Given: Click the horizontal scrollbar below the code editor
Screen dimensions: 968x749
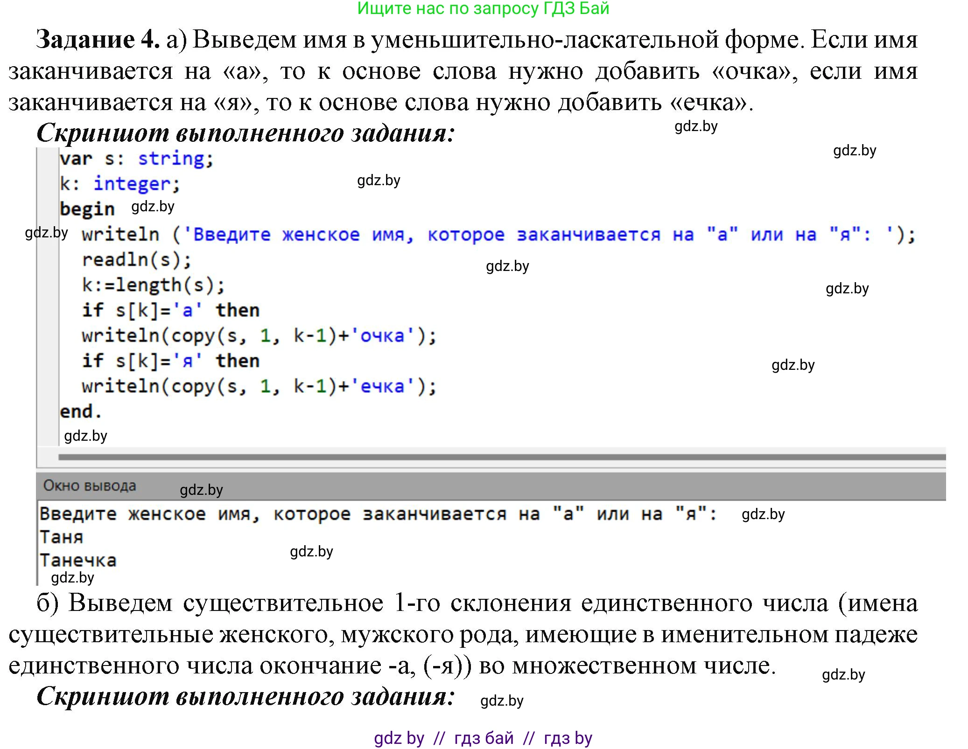Looking at the screenshot, I should [502, 457].
